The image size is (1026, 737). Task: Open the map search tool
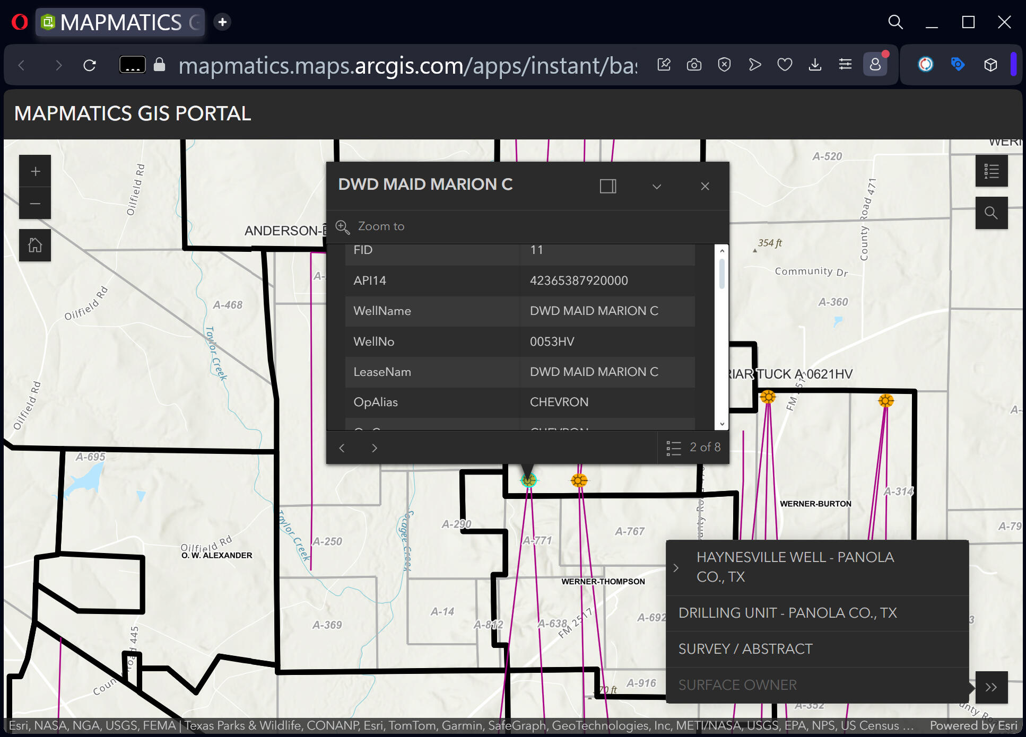pos(991,213)
